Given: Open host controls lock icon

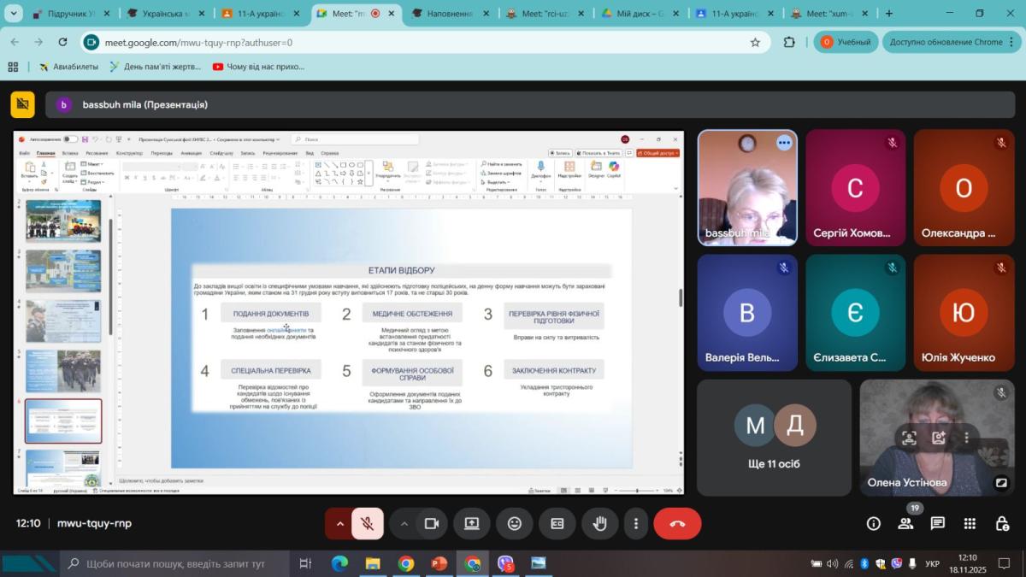Looking at the screenshot, I should tap(1002, 524).
